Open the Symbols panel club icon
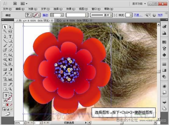 point(164,55)
